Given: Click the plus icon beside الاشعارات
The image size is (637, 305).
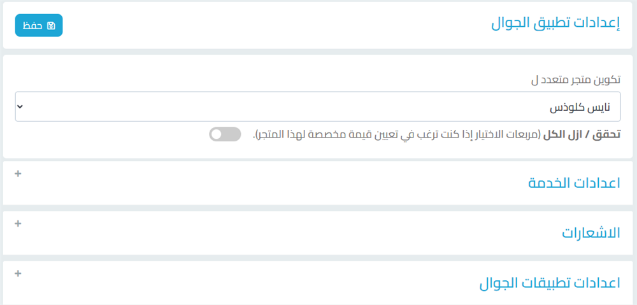Looking at the screenshot, I should 18,223.
